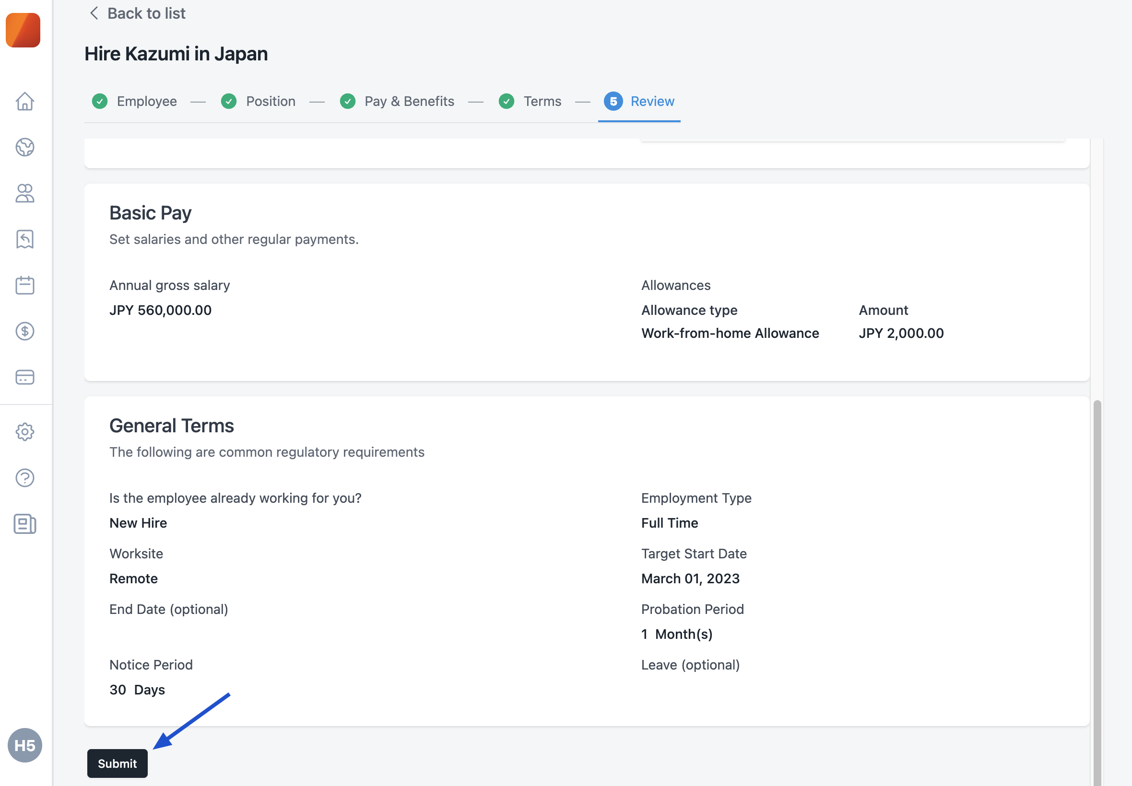Click the orange app logo icon
The width and height of the screenshot is (1132, 786).
(x=23, y=30)
